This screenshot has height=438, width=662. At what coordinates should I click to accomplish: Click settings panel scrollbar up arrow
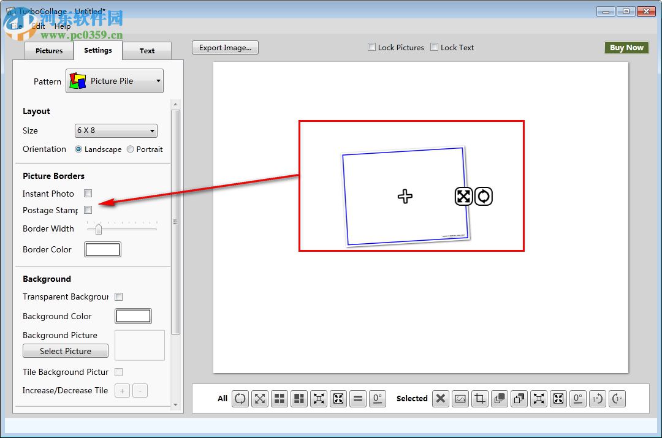[176, 104]
